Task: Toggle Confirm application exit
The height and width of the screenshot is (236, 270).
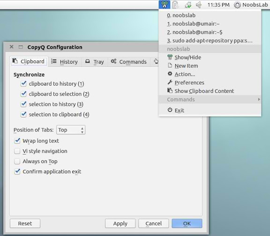Action: (x=17, y=171)
